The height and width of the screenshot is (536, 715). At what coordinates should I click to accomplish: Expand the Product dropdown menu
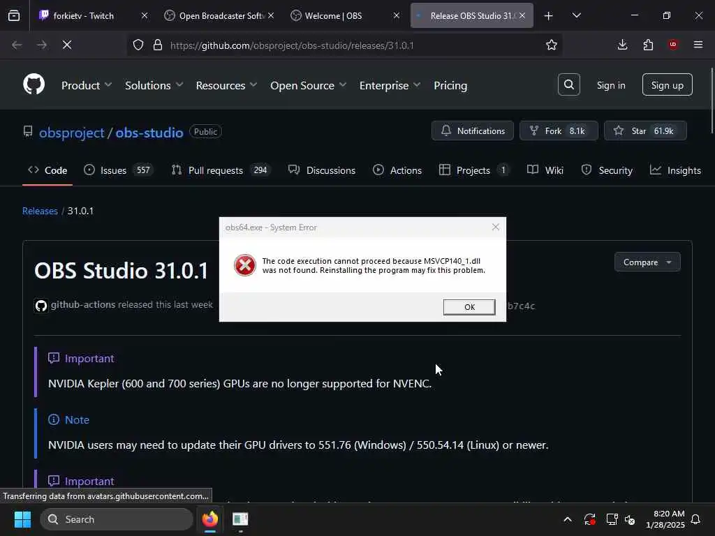click(x=86, y=85)
